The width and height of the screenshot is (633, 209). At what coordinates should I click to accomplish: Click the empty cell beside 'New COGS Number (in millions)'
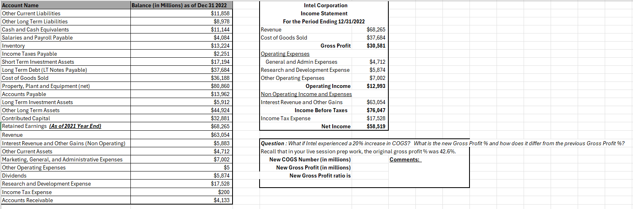click(x=370, y=159)
